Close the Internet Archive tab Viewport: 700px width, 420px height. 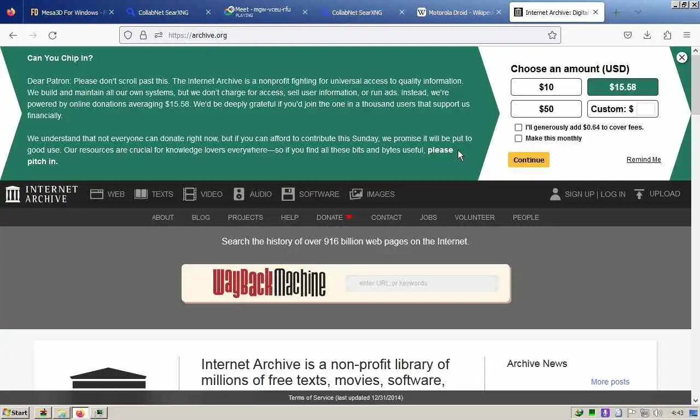point(596,12)
